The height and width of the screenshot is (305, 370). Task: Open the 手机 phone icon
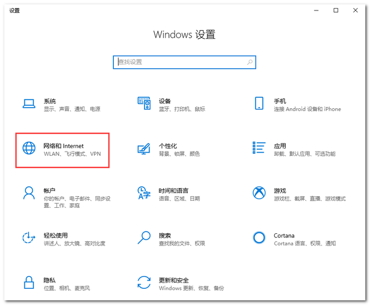click(259, 103)
